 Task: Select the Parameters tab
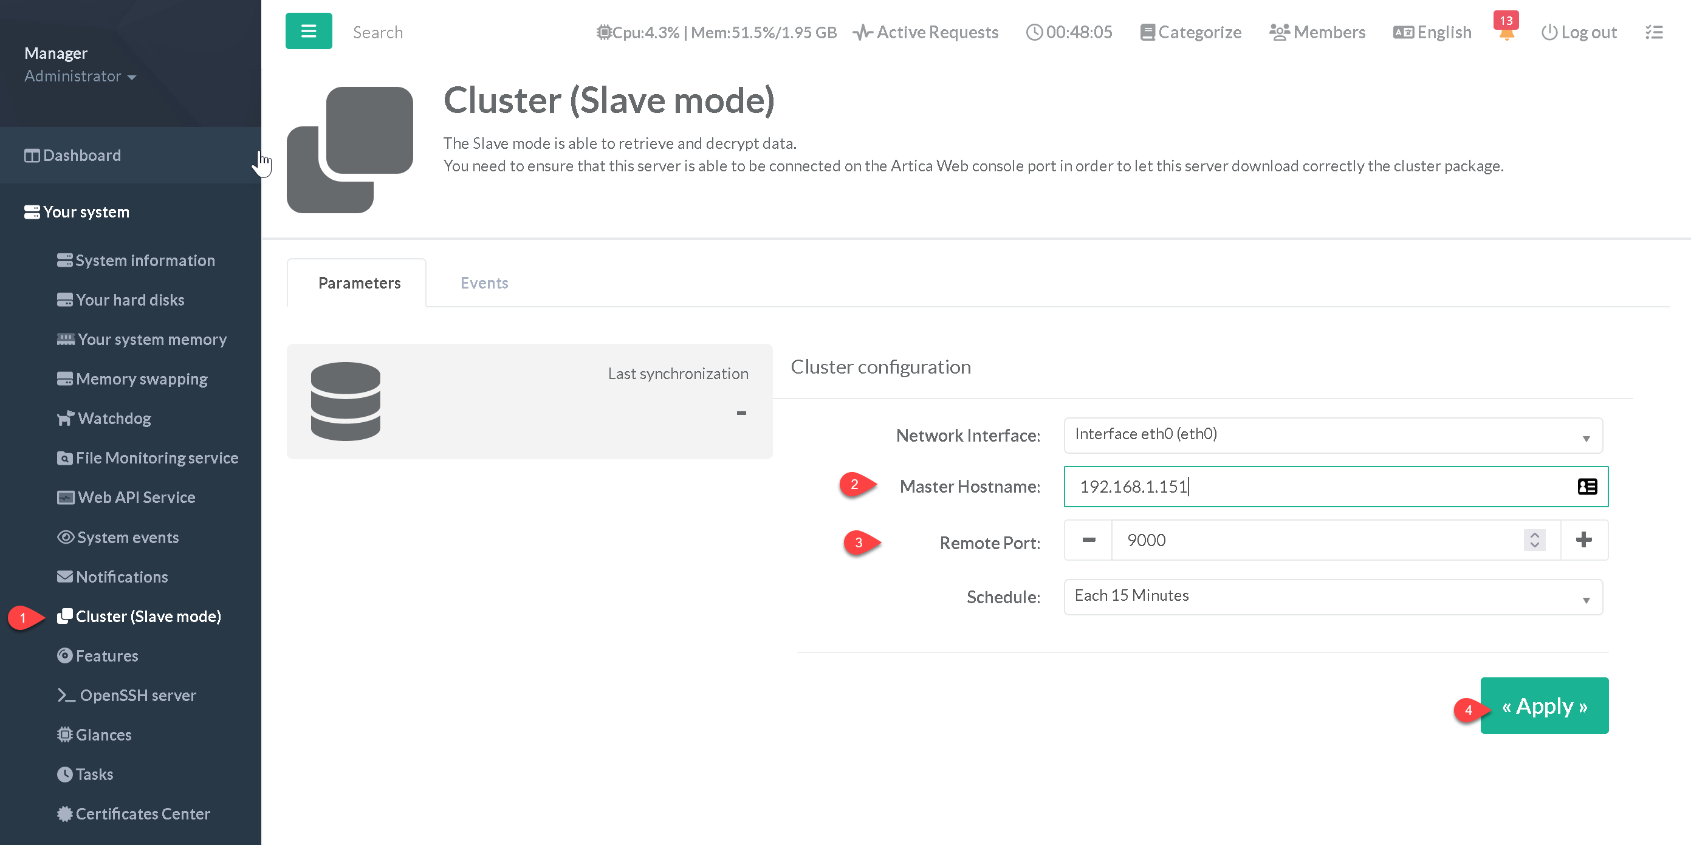pos(359,282)
